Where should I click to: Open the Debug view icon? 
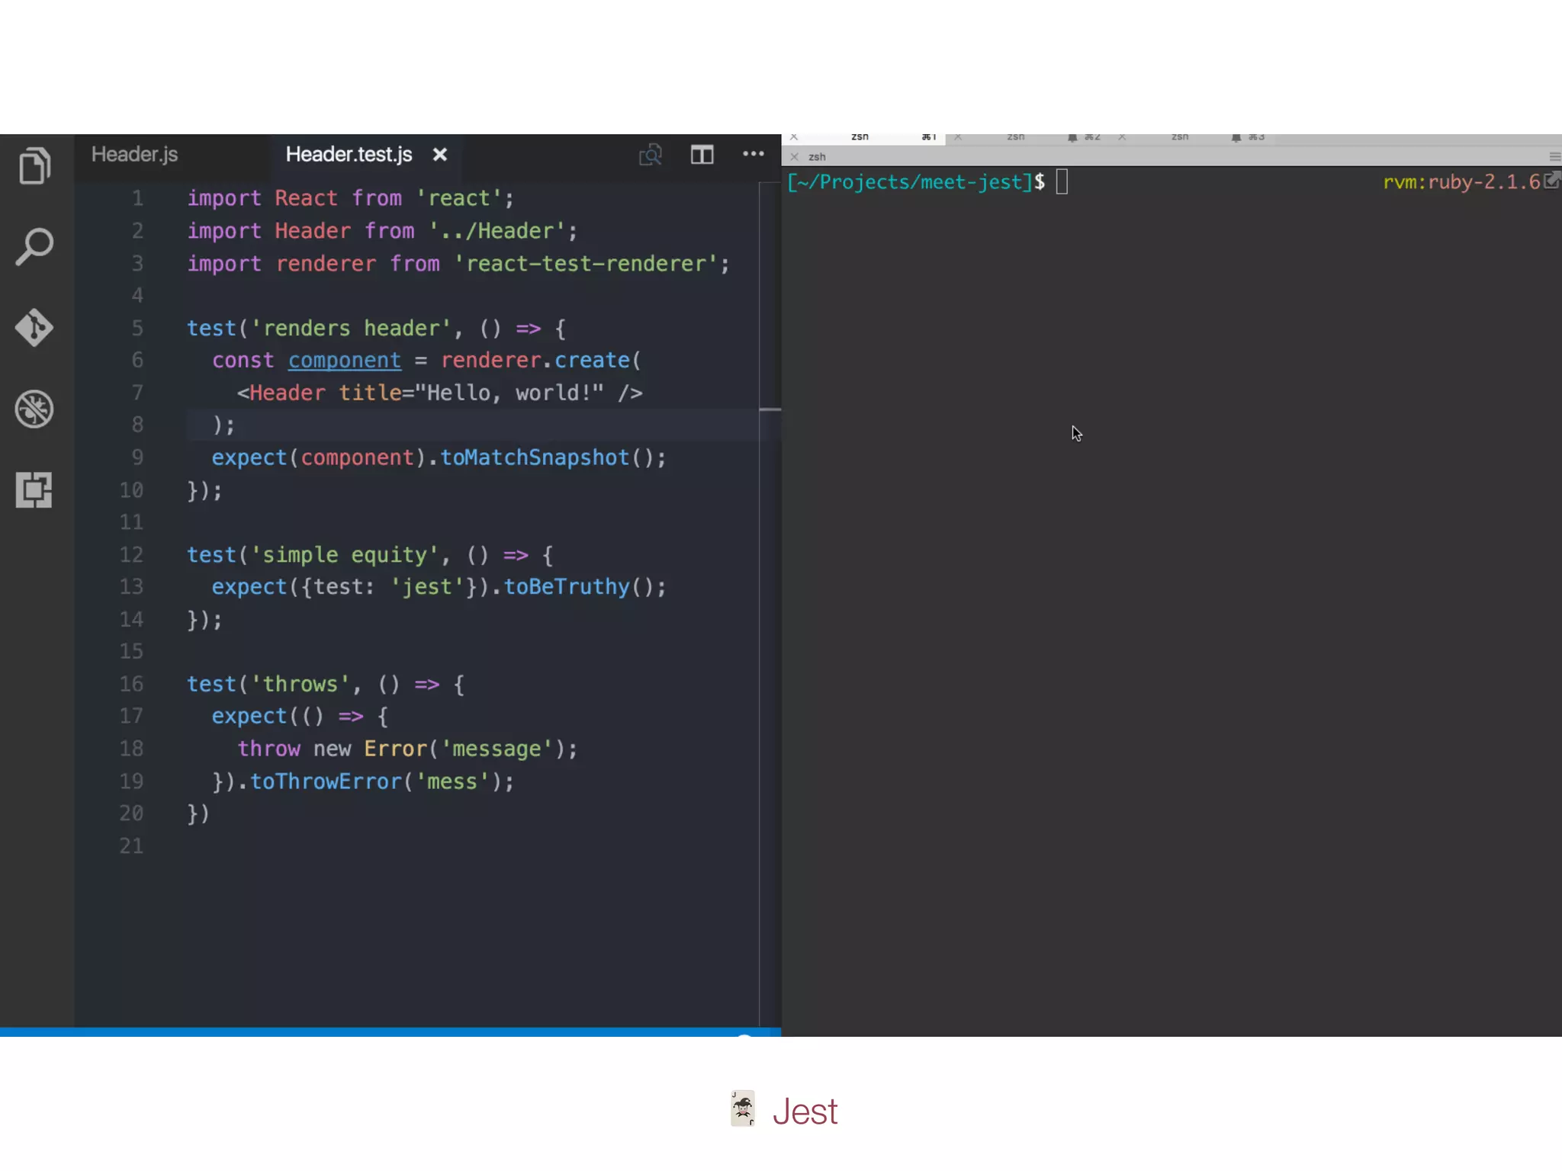pyautogui.click(x=34, y=409)
